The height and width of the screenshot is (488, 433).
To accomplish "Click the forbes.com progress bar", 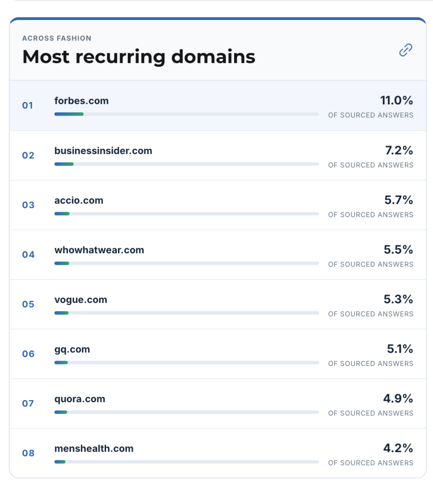I will 187,114.
